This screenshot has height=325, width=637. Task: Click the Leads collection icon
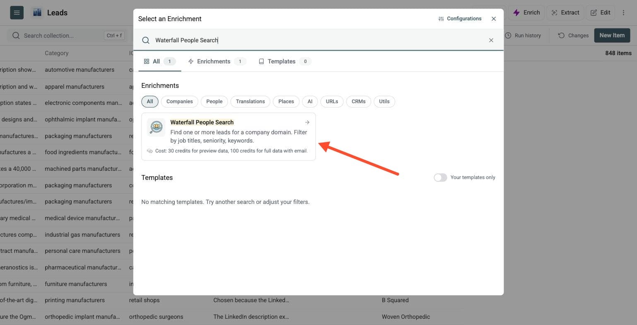pyautogui.click(x=37, y=12)
